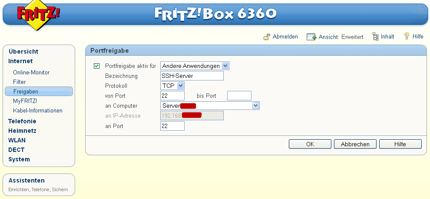
Task: Click the bis Port input field
Action: [239, 96]
